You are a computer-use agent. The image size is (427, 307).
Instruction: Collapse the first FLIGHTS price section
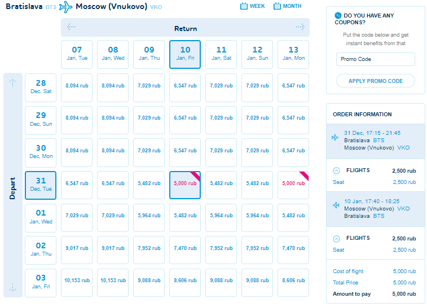(336, 171)
